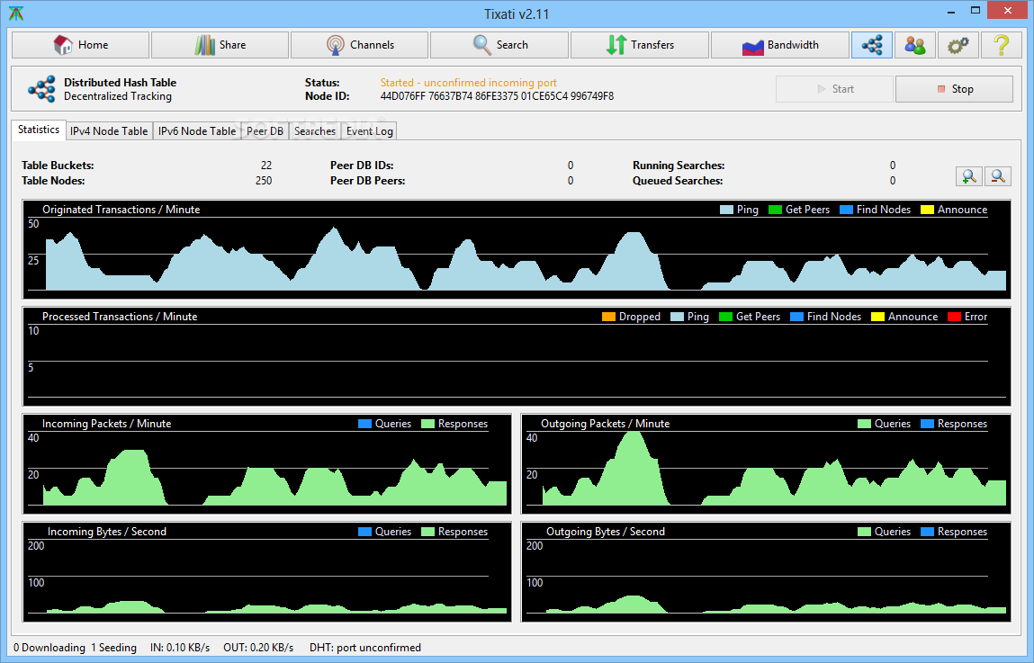Click the 'Queued Searches:' label
The image size is (1034, 663).
click(678, 181)
